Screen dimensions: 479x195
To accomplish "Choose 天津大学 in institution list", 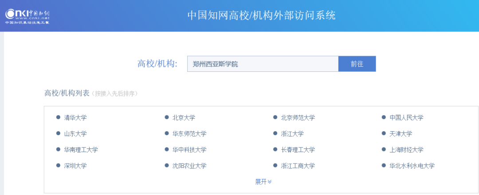I will [401, 134].
